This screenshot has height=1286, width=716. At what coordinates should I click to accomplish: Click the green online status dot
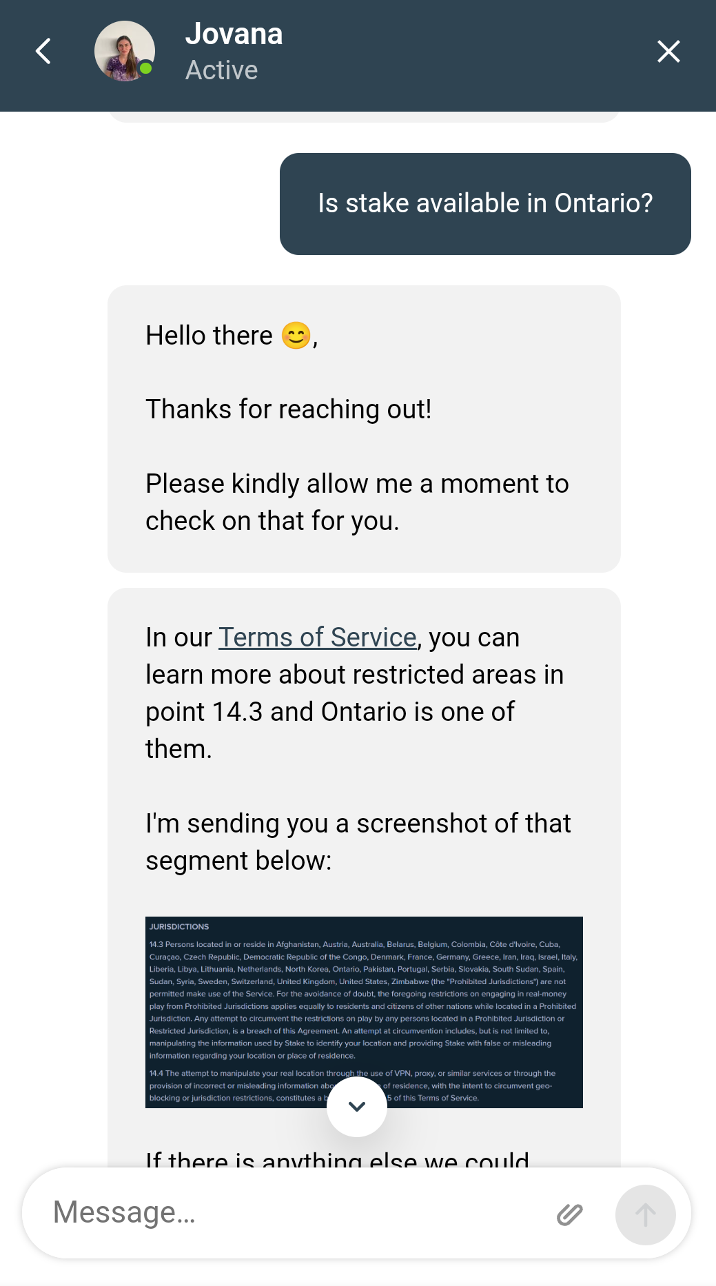(145, 68)
